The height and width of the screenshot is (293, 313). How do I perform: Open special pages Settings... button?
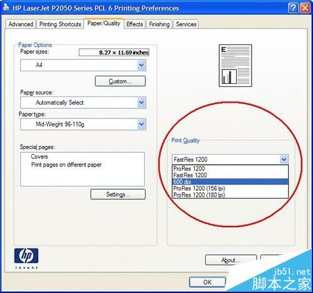pos(118,194)
